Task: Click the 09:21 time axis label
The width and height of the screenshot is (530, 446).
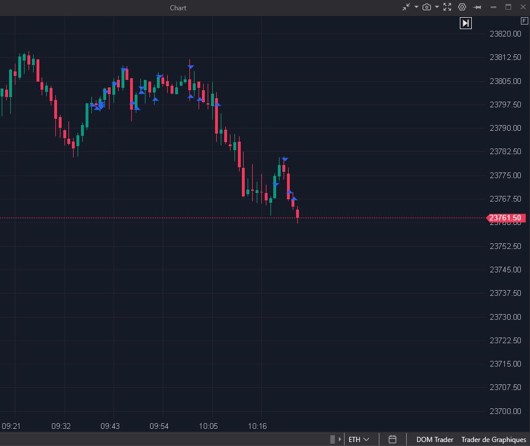Action: tap(11, 426)
